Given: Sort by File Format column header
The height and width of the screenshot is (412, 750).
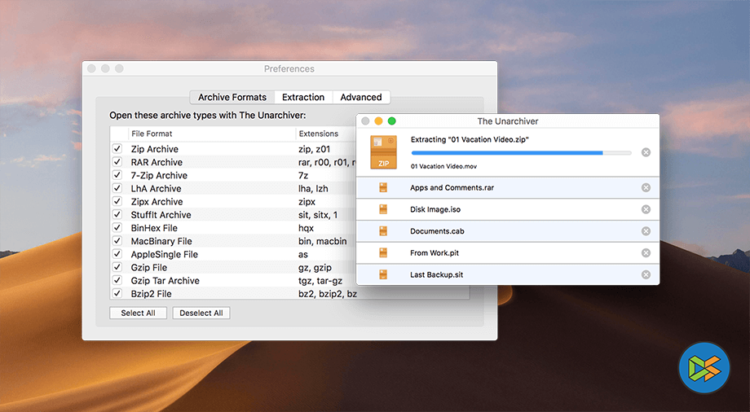Looking at the screenshot, I should tap(212, 134).
